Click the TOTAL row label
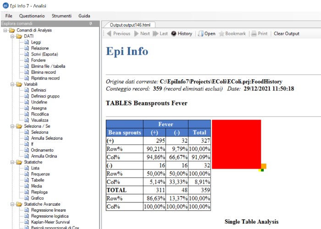 [x=116, y=190]
